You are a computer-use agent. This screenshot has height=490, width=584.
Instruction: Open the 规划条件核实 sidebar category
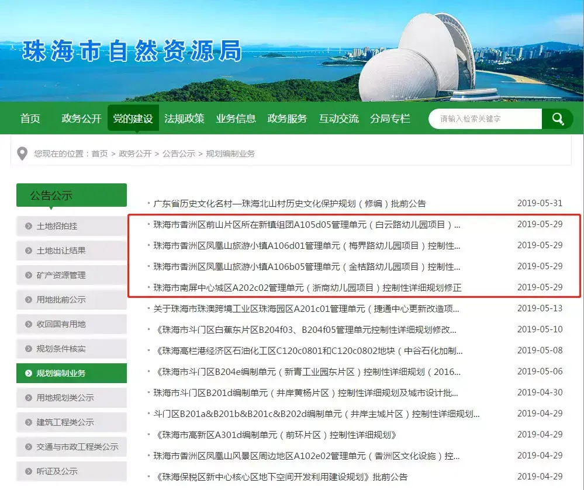click(71, 349)
